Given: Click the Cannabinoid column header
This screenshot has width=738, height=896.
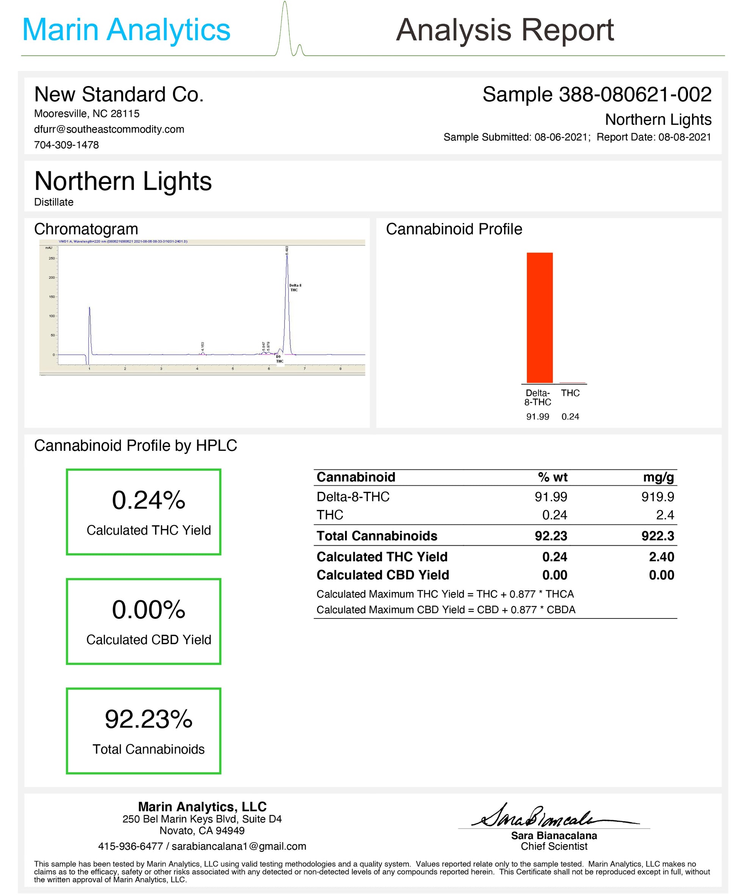Looking at the screenshot, I should (356, 477).
